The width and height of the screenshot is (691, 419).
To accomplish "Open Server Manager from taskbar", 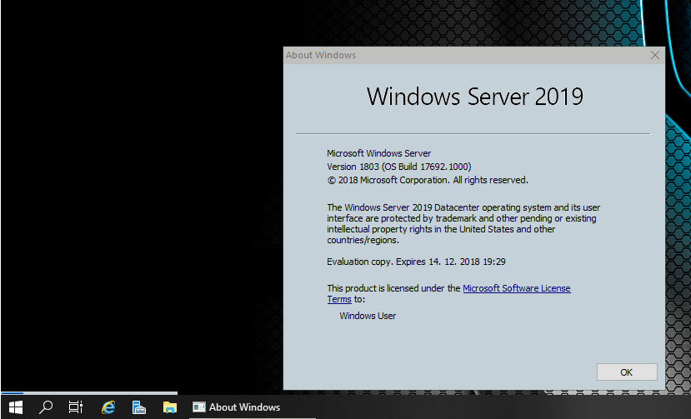I will pyautogui.click(x=139, y=407).
